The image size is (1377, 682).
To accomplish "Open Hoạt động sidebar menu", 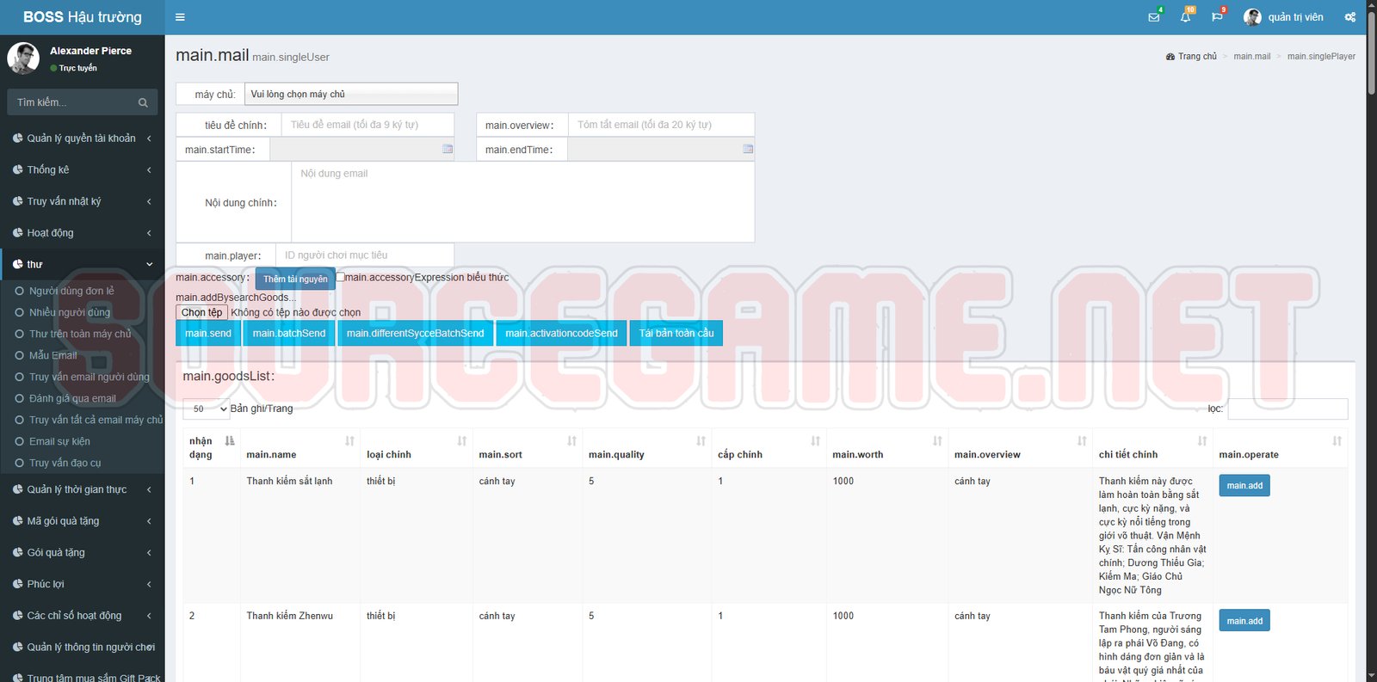I will tap(82, 233).
